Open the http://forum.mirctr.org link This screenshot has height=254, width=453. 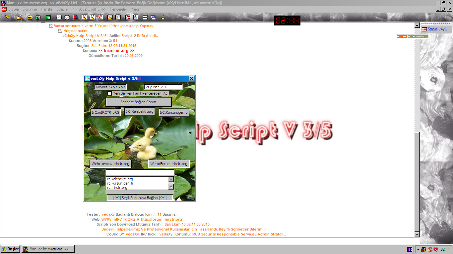click(161, 219)
